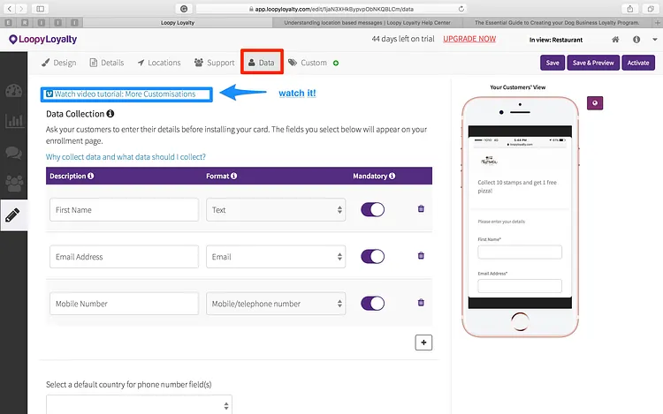
Task: Open the bar chart analytics sidebar icon
Action: tap(13, 121)
